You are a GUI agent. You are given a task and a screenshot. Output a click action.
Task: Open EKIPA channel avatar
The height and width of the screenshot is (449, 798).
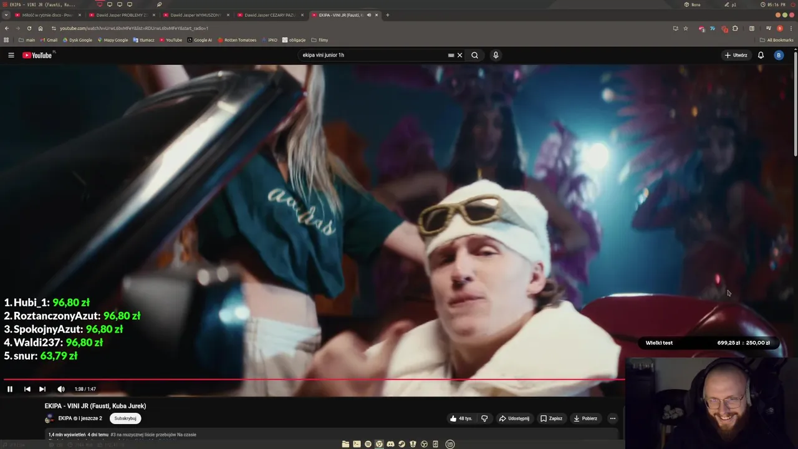[x=49, y=418]
